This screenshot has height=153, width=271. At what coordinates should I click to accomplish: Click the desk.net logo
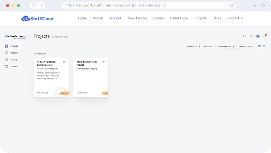tap(15, 37)
